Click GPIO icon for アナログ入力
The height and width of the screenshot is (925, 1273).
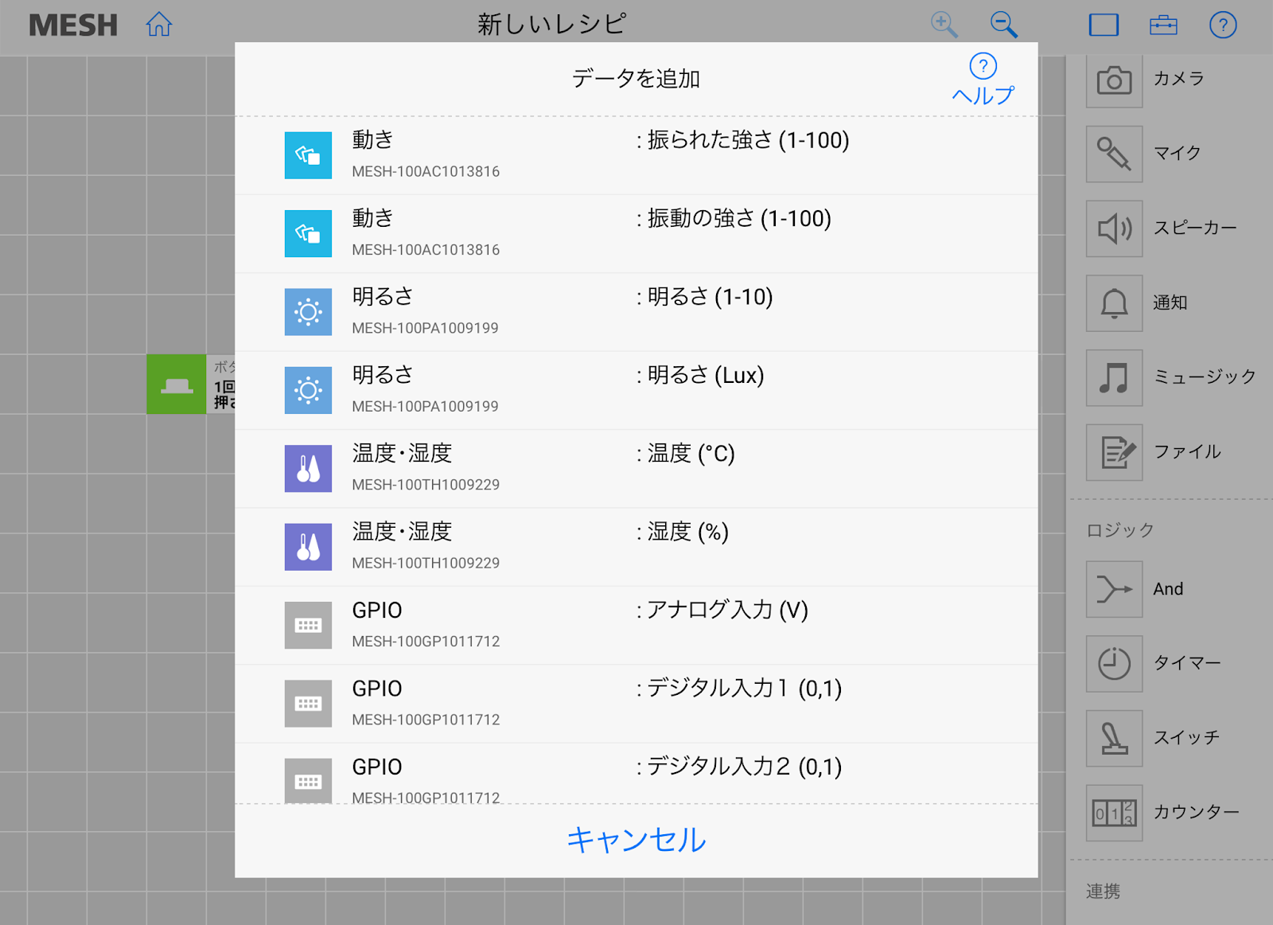pos(308,626)
